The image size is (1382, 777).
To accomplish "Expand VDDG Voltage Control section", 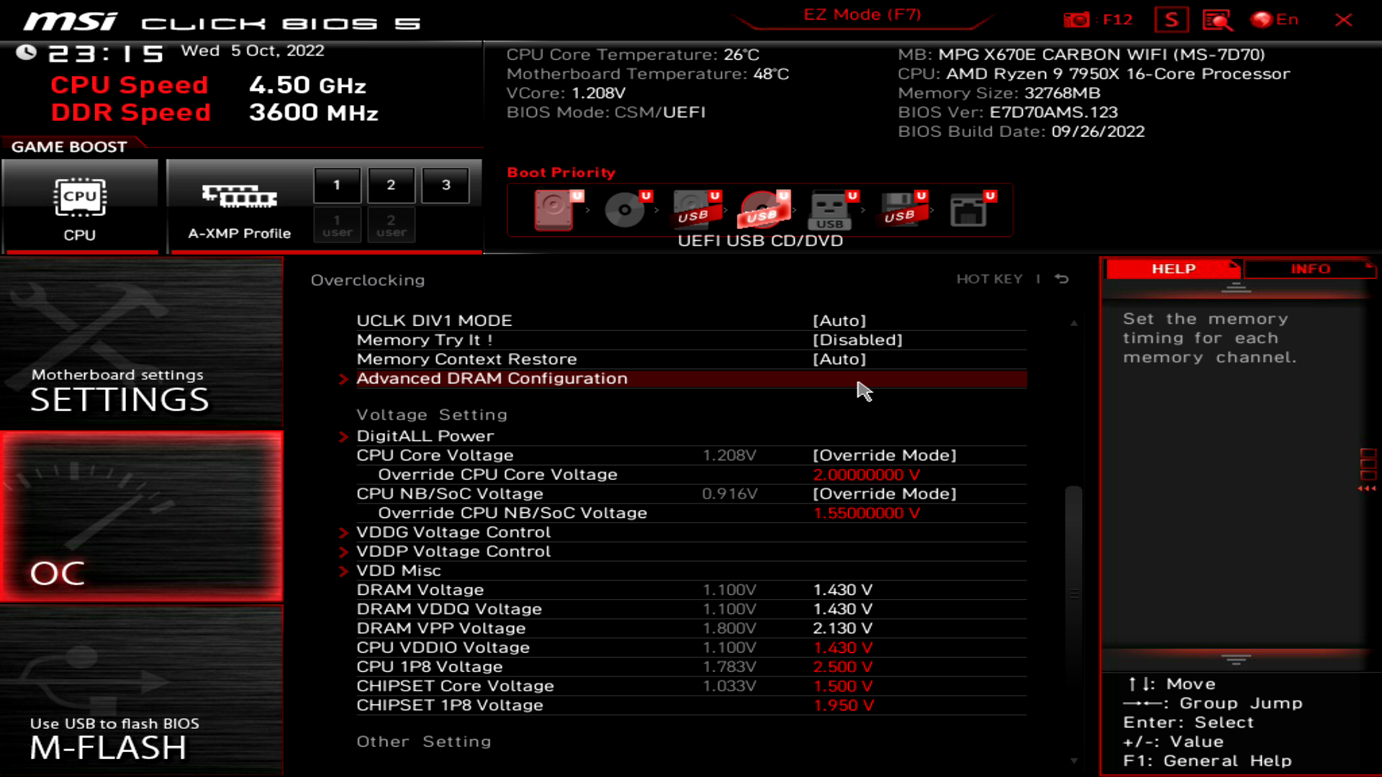I will coord(453,531).
